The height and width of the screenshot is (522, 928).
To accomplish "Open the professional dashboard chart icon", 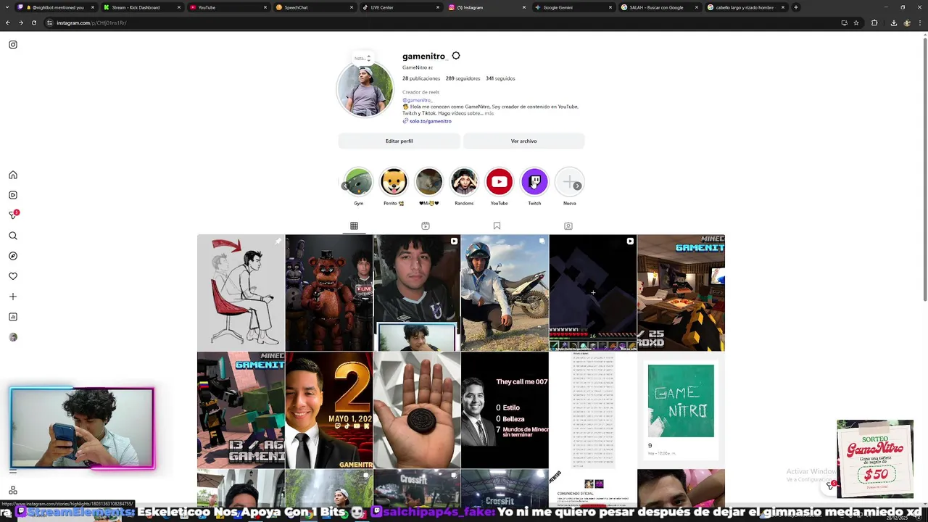I will click(13, 317).
